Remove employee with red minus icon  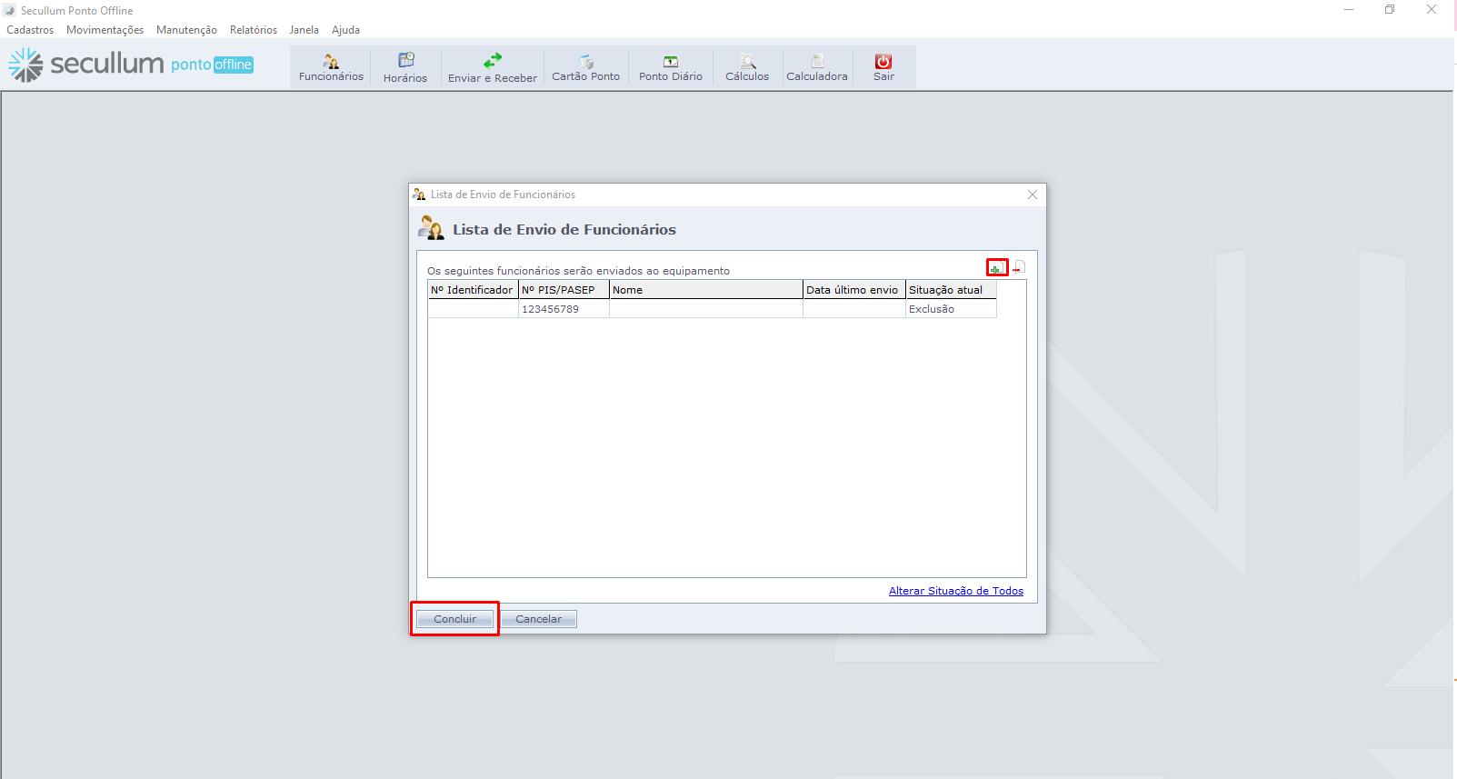1019,268
